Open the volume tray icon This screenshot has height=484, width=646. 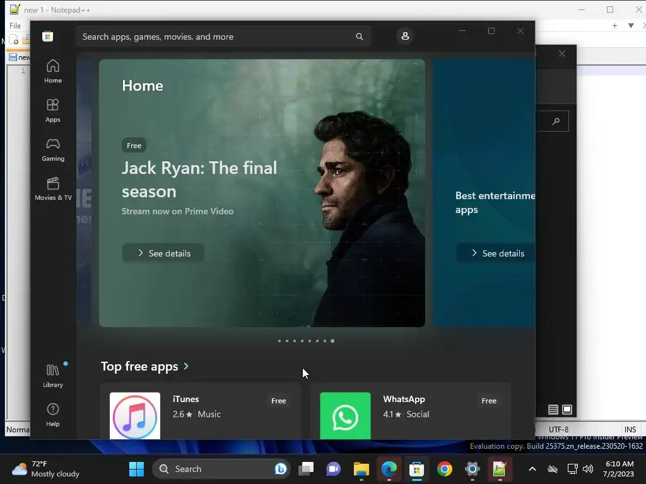(588, 469)
